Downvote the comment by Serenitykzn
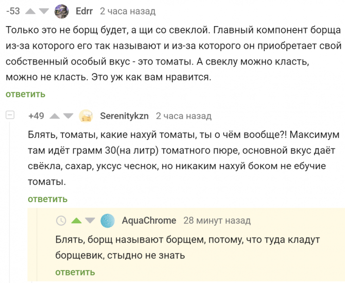The width and height of the screenshot is (345, 283). pyautogui.click(x=69, y=116)
